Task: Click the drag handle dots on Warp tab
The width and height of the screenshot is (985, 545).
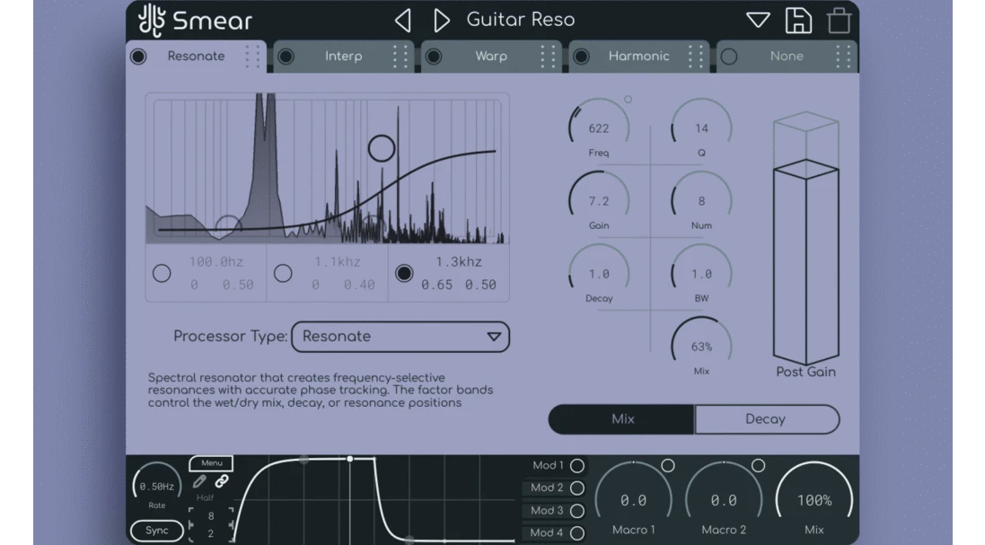Action: pos(549,57)
